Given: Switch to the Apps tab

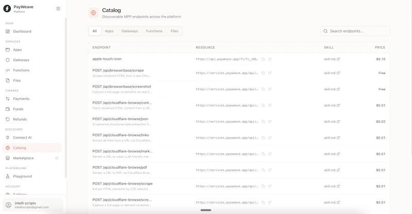Looking at the screenshot, I should [x=109, y=31].
